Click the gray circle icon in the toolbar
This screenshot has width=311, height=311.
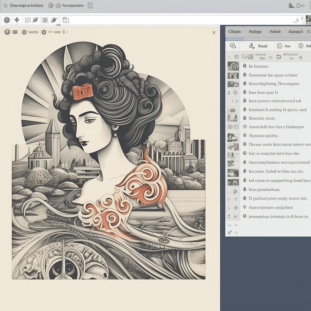click(x=7, y=20)
